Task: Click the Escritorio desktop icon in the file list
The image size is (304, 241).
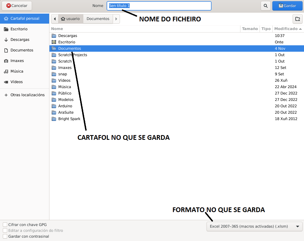Action: 54,42
